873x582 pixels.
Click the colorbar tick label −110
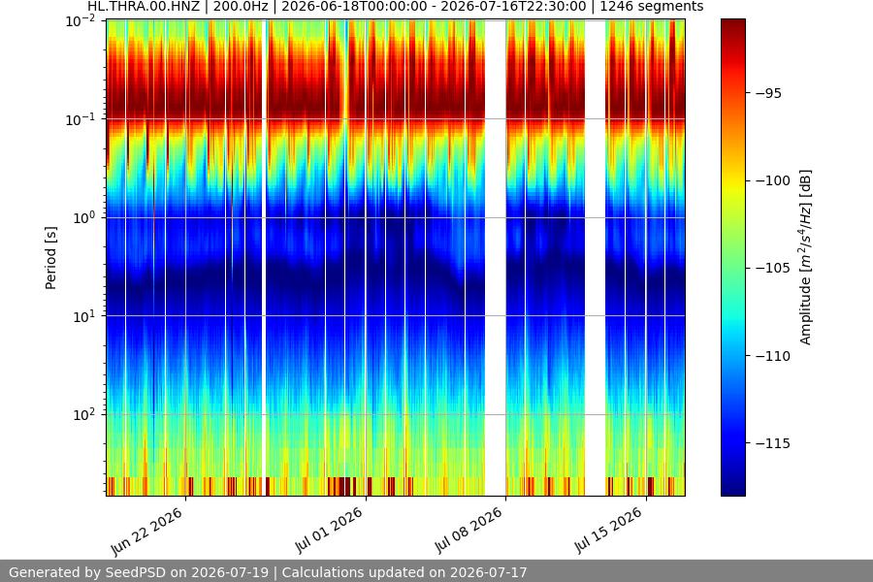pos(773,356)
